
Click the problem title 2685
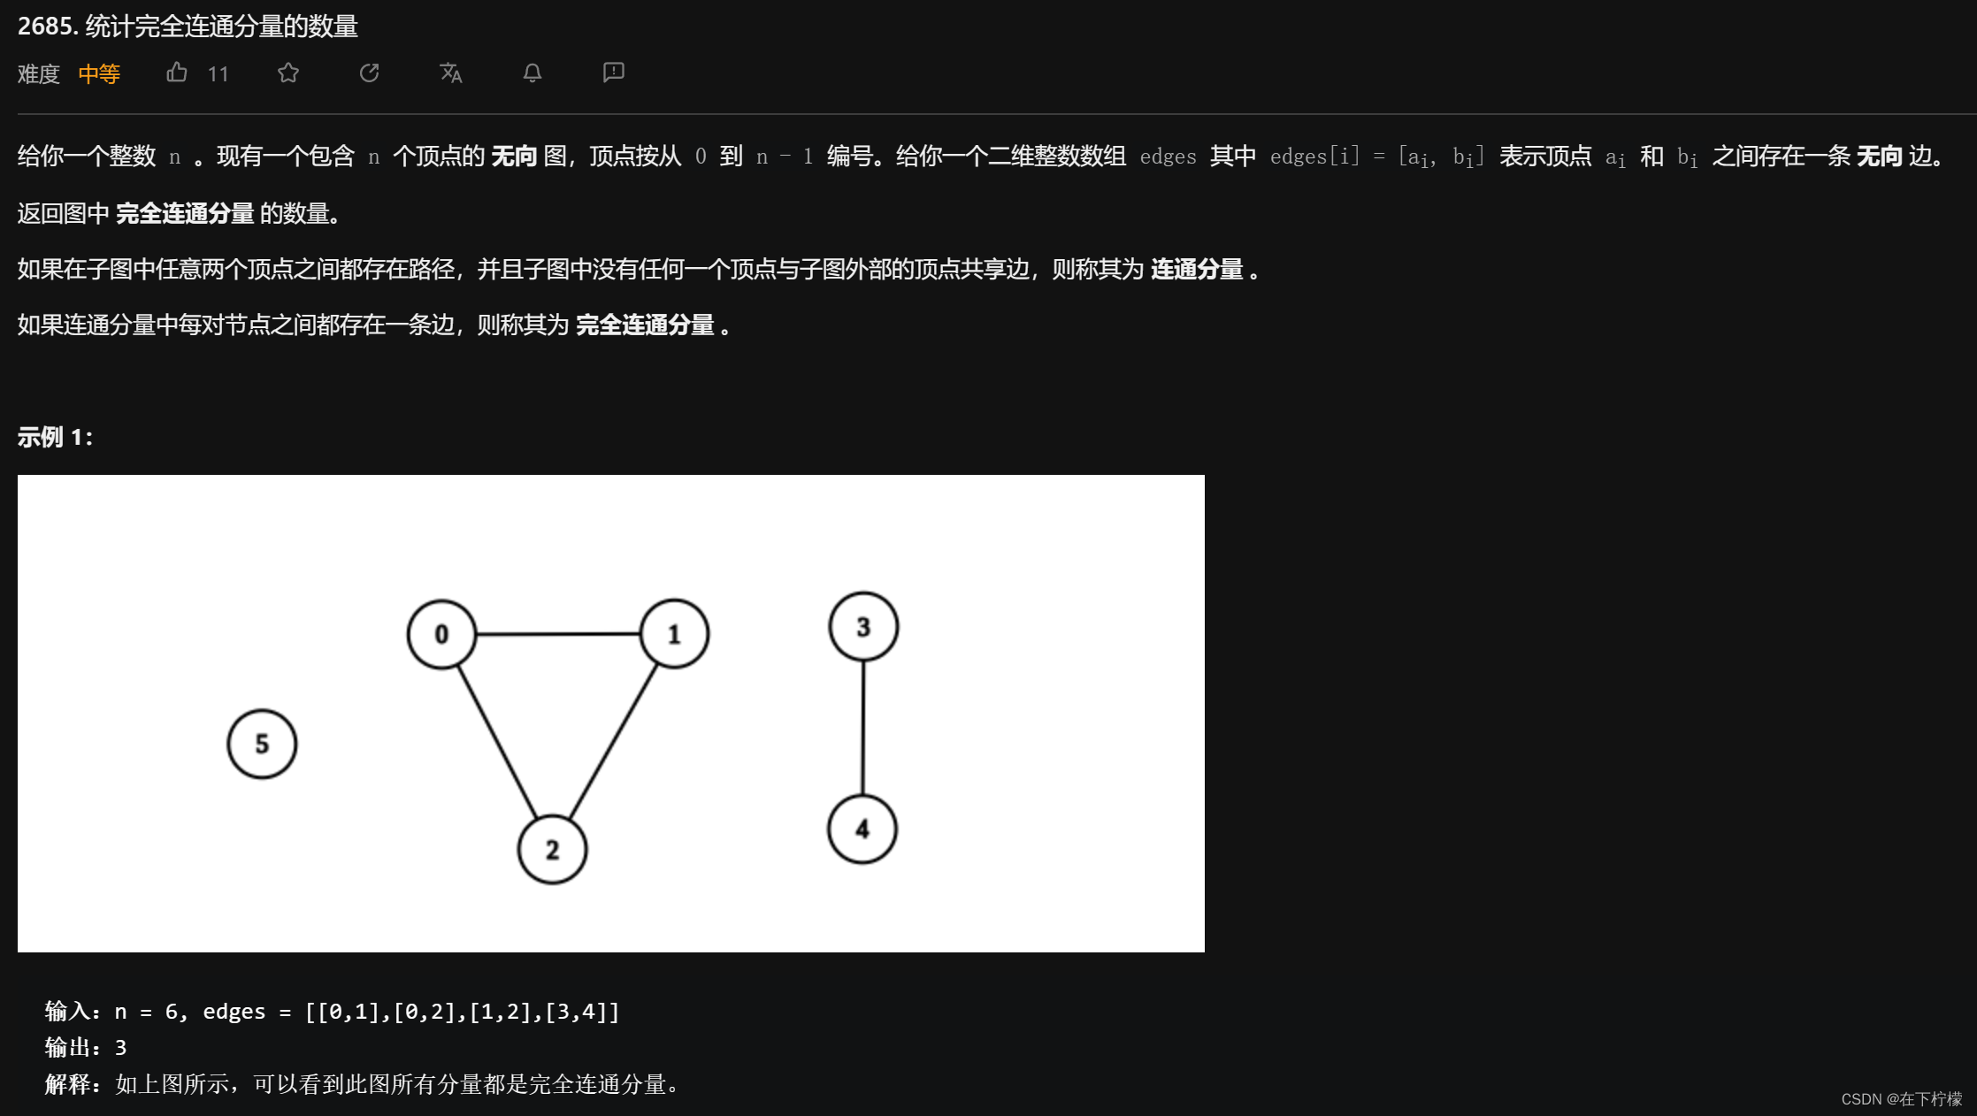pyautogui.click(x=188, y=27)
